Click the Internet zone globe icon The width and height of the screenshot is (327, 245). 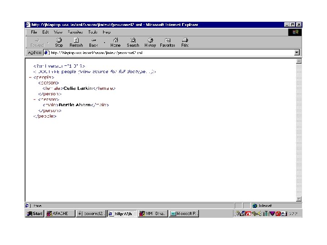pos(255,206)
